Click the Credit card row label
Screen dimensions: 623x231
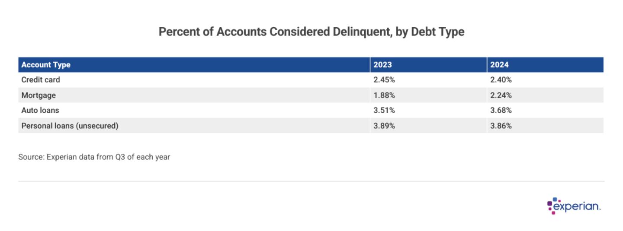click(x=41, y=80)
